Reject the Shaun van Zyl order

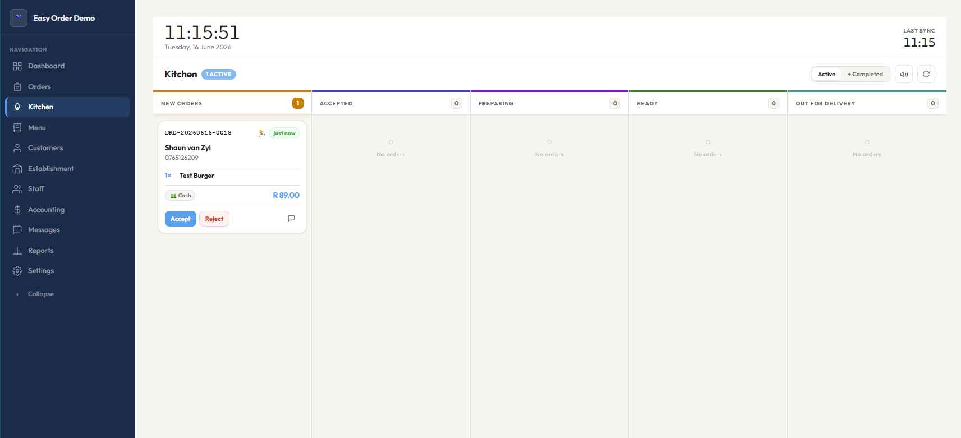(214, 219)
